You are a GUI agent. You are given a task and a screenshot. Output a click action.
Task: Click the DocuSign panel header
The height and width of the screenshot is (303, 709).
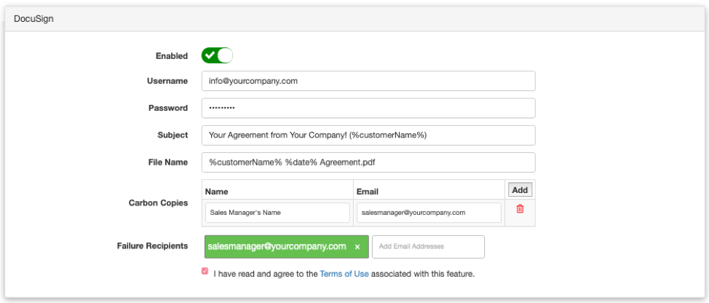point(354,19)
